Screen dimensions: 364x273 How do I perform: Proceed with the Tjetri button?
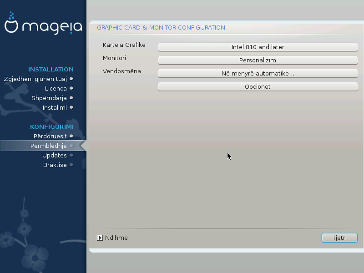(339, 238)
